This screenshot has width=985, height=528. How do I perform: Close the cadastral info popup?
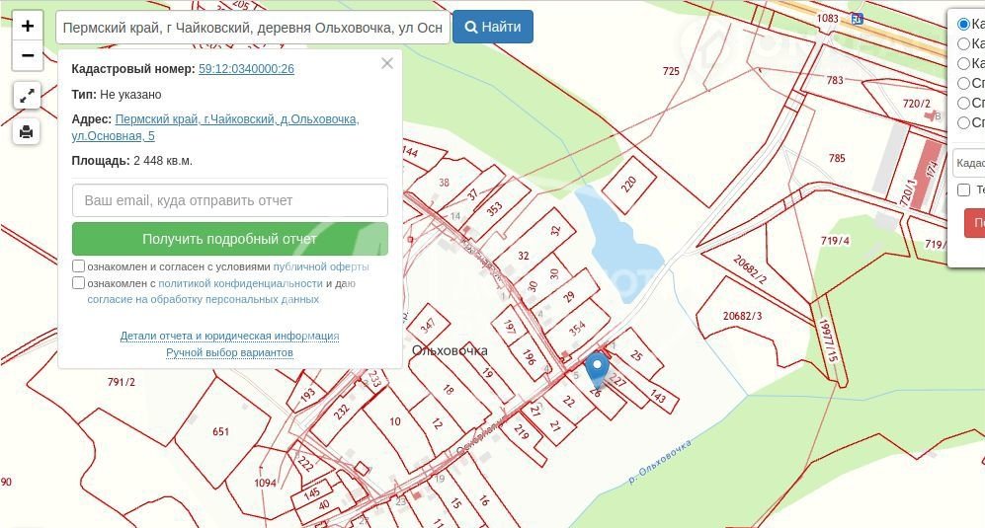click(387, 63)
